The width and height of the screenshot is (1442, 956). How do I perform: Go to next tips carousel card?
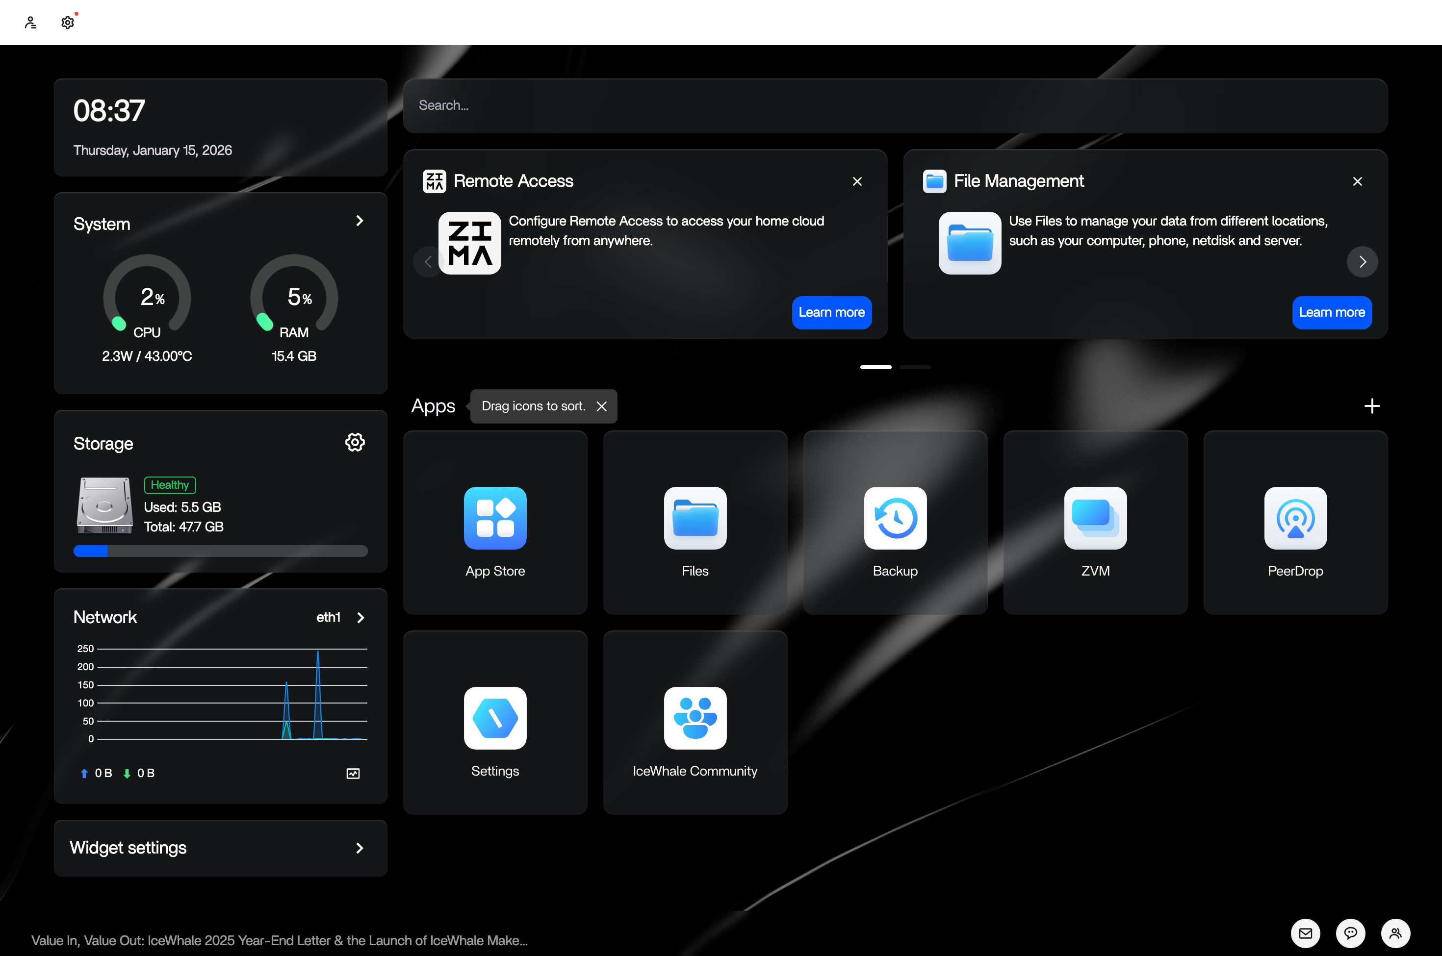click(1362, 262)
